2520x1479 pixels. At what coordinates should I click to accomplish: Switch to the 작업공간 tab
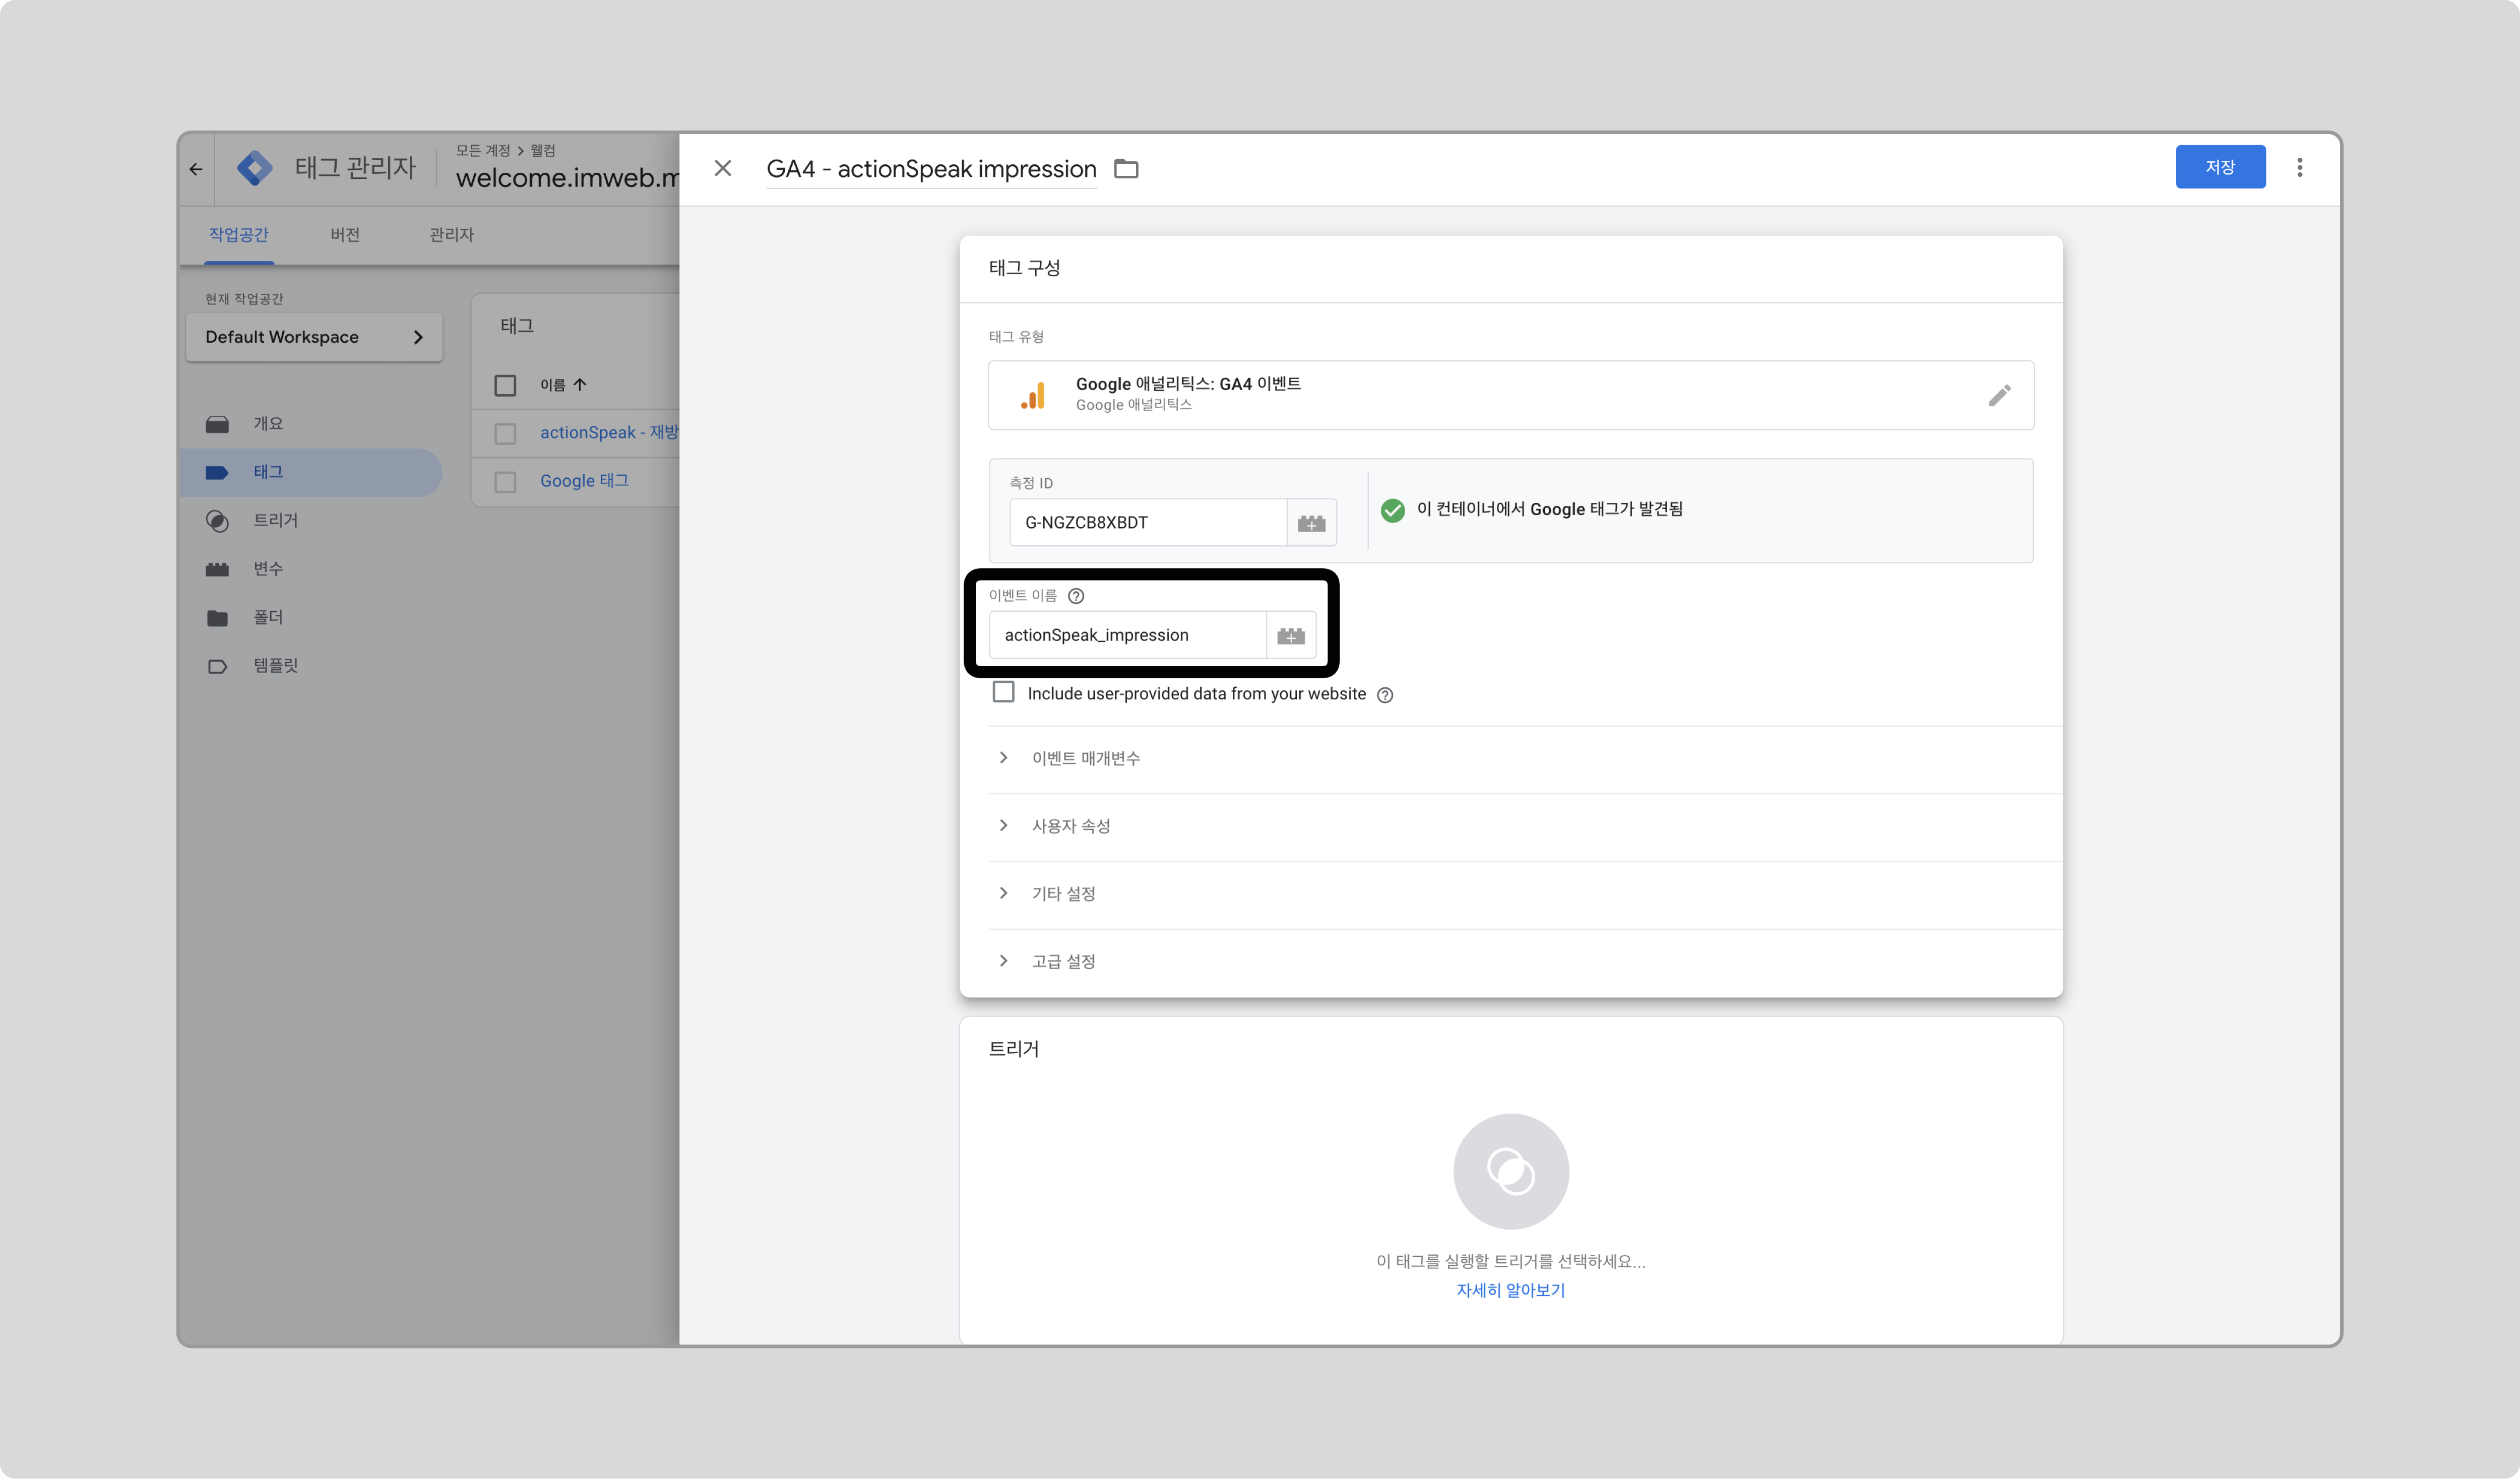pos(239,235)
